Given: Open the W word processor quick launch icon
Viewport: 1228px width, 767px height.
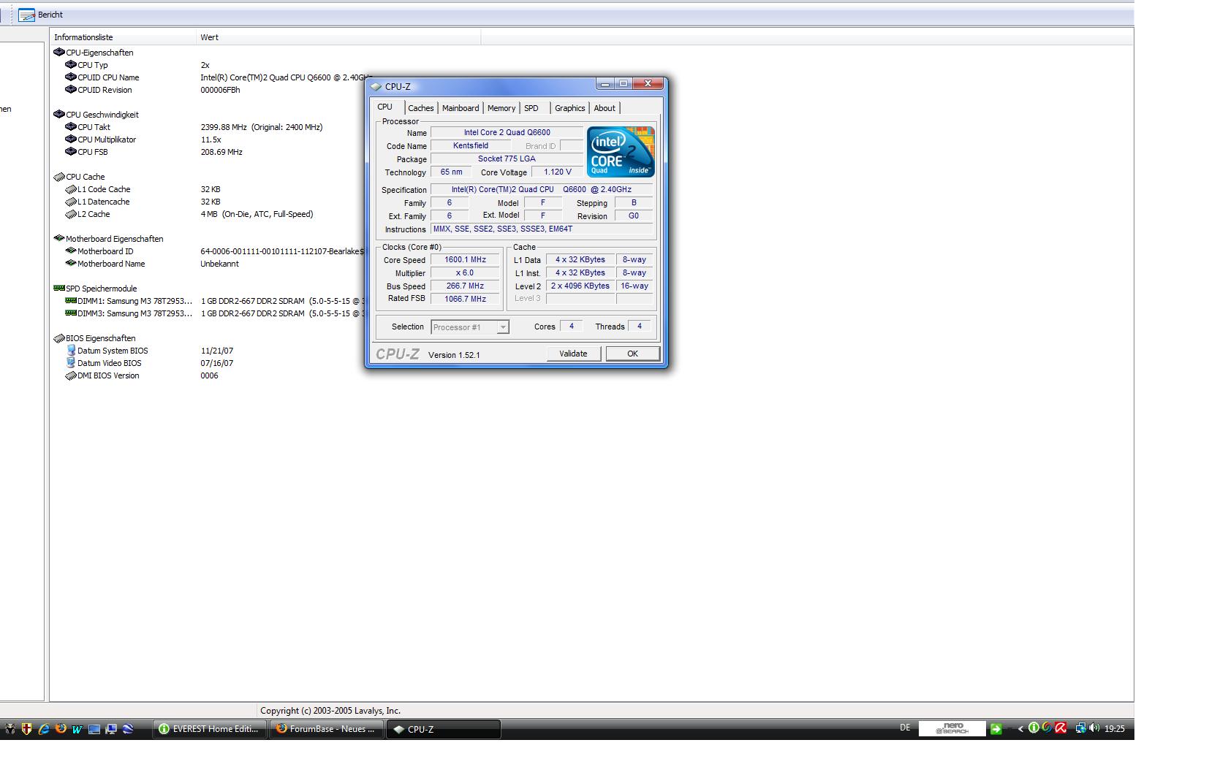Looking at the screenshot, I should click(77, 728).
